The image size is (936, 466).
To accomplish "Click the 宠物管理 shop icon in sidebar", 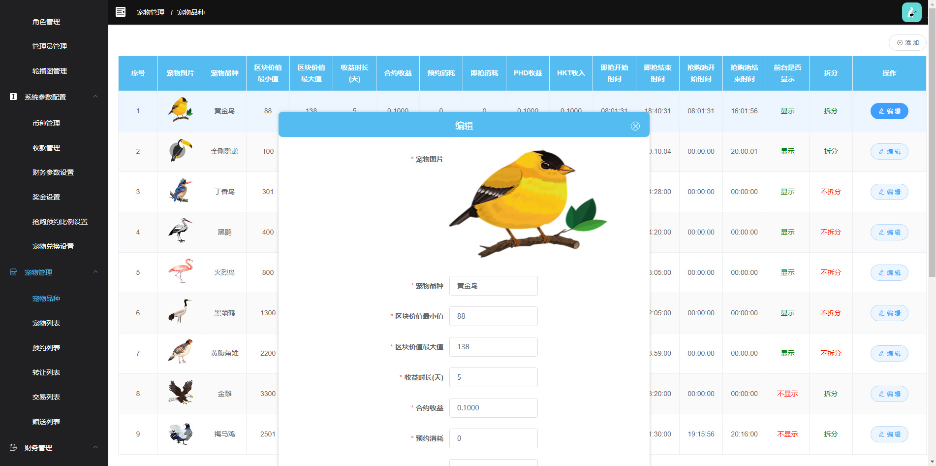I will [13, 272].
